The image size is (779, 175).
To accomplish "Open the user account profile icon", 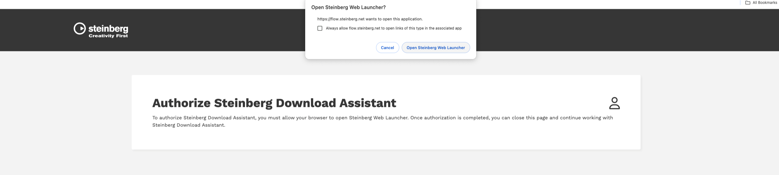I will (x=614, y=103).
